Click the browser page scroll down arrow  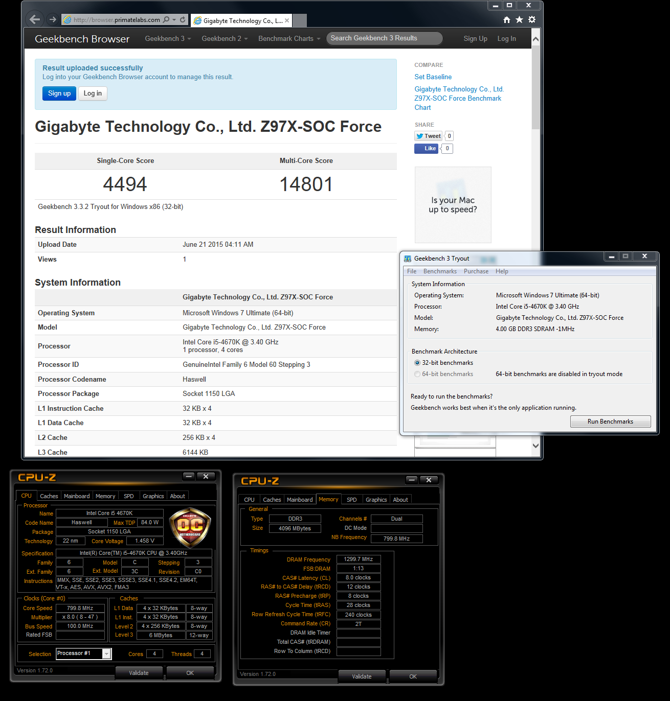tap(535, 446)
